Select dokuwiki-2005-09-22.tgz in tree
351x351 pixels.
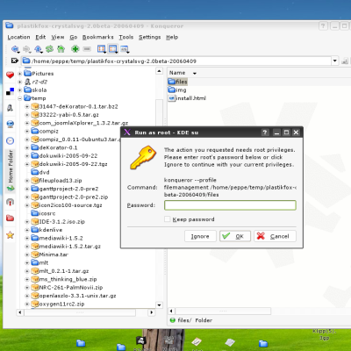click(69, 164)
